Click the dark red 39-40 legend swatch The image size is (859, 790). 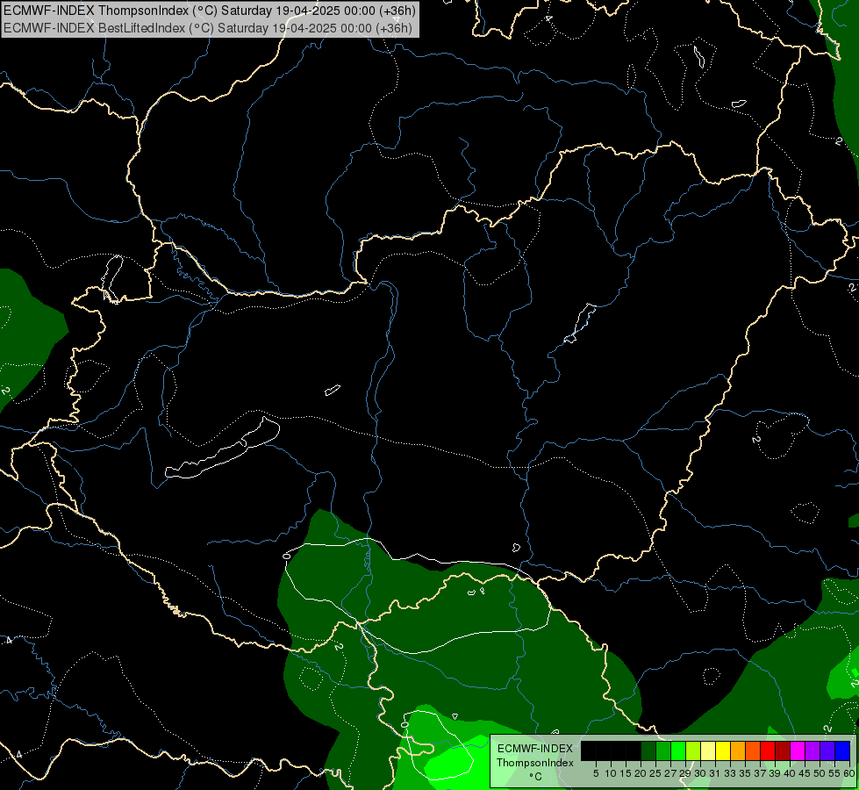[783, 750]
